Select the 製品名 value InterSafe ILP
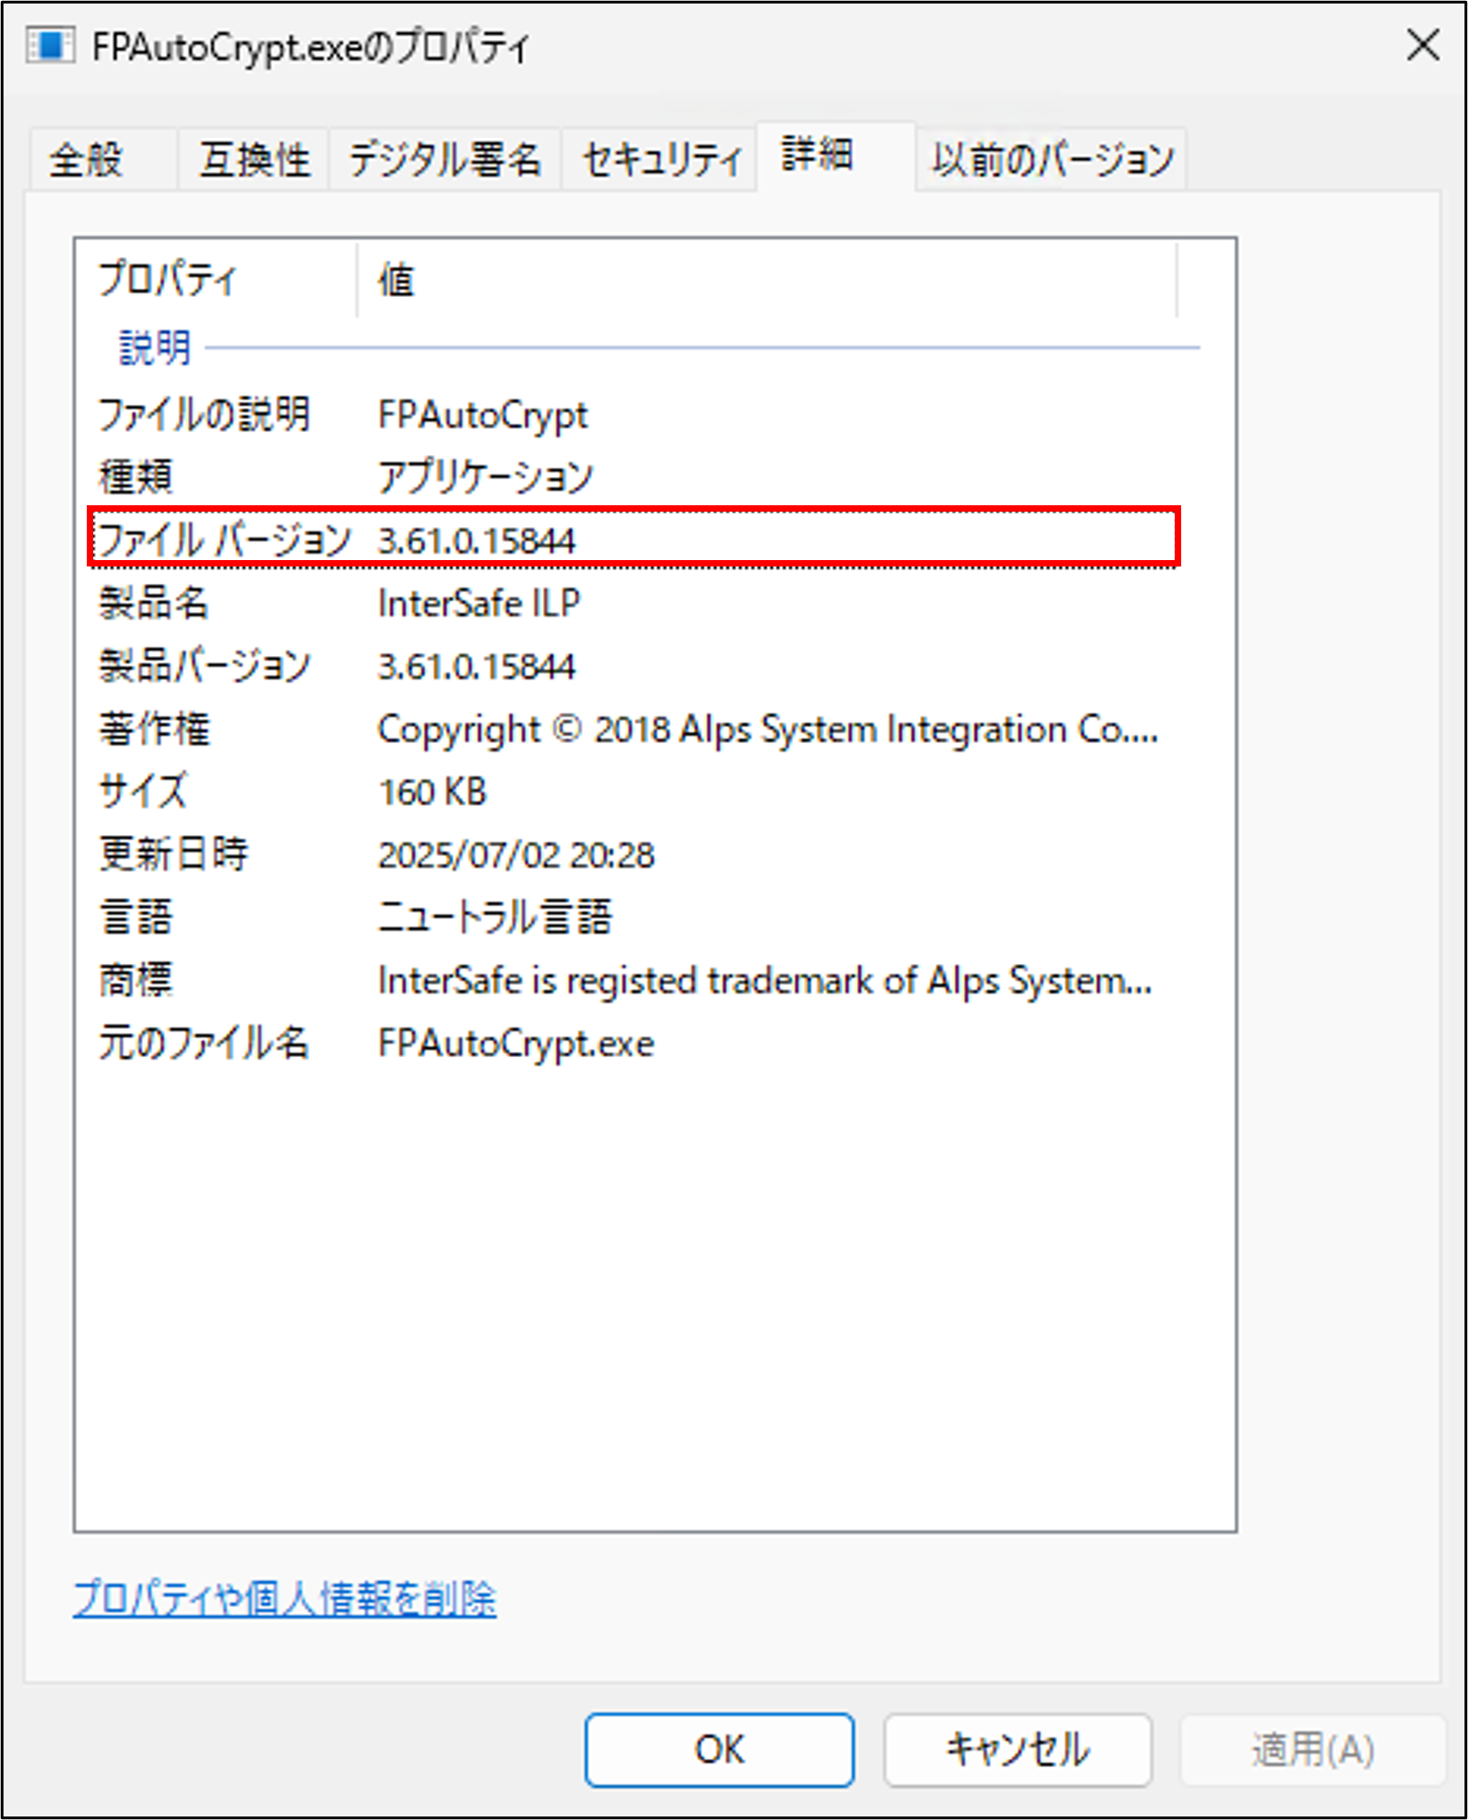1468x1820 pixels. point(480,603)
